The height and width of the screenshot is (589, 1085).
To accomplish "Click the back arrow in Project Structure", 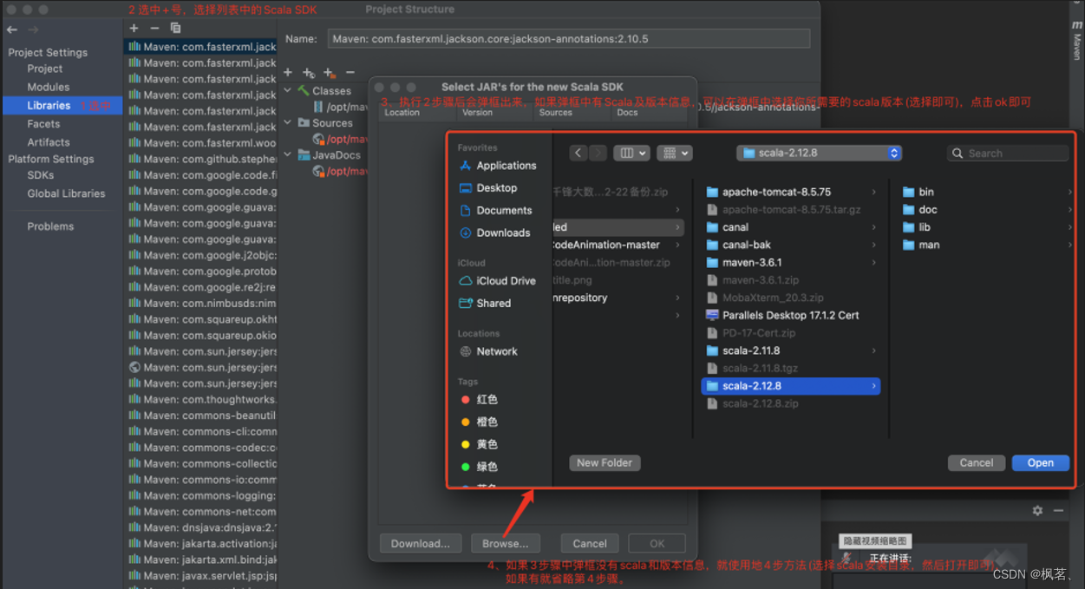I will pyautogui.click(x=12, y=29).
